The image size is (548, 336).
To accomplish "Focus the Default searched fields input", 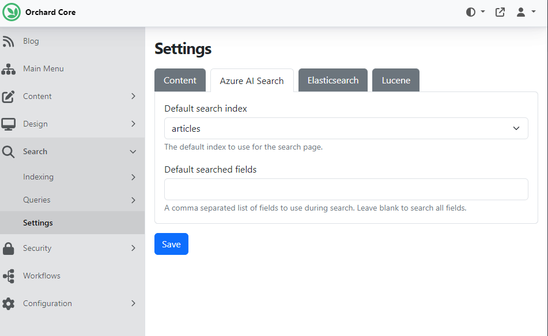I will [x=346, y=189].
